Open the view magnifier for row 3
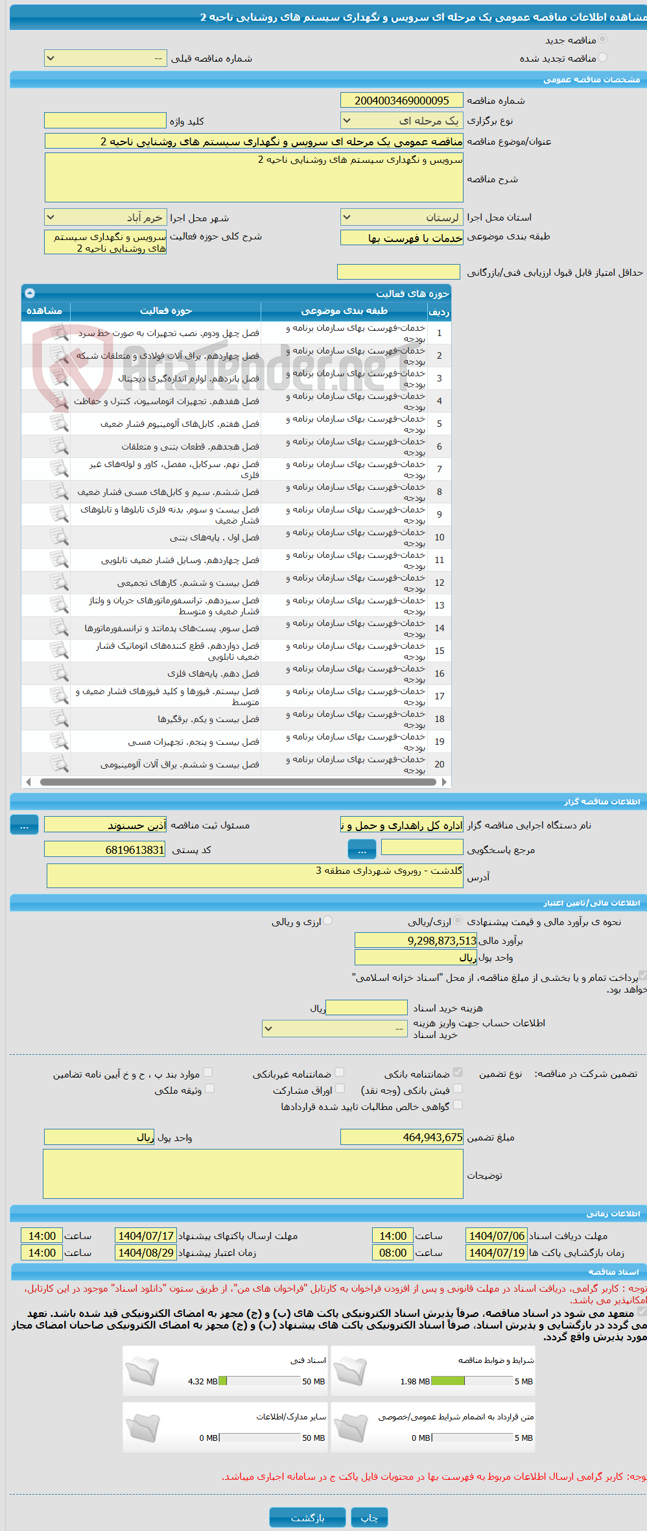Viewport: 647px width, 1531px height. tap(59, 378)
